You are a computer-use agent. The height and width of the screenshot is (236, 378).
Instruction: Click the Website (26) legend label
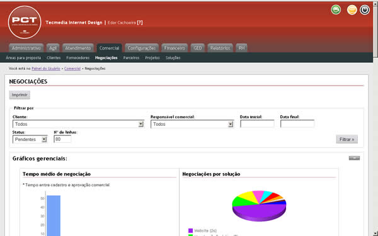point(205,231)
